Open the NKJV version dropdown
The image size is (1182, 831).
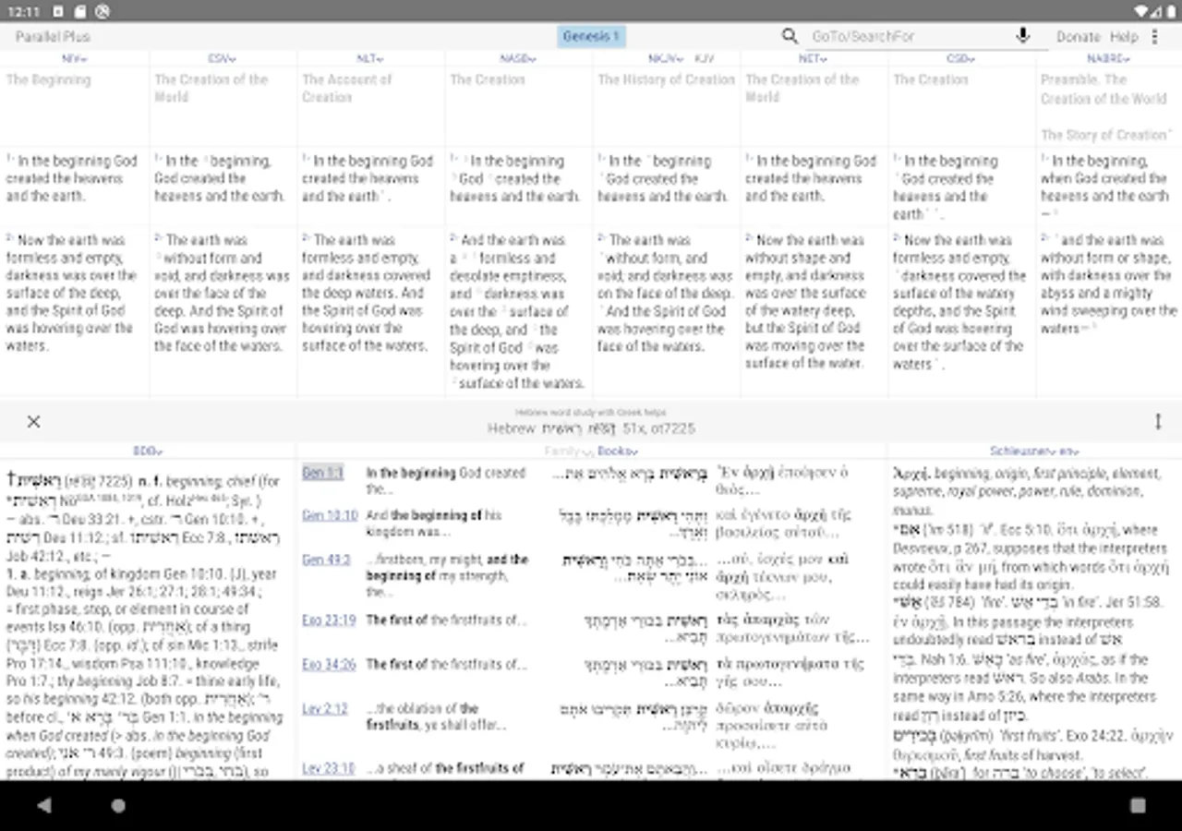[666, 58]
